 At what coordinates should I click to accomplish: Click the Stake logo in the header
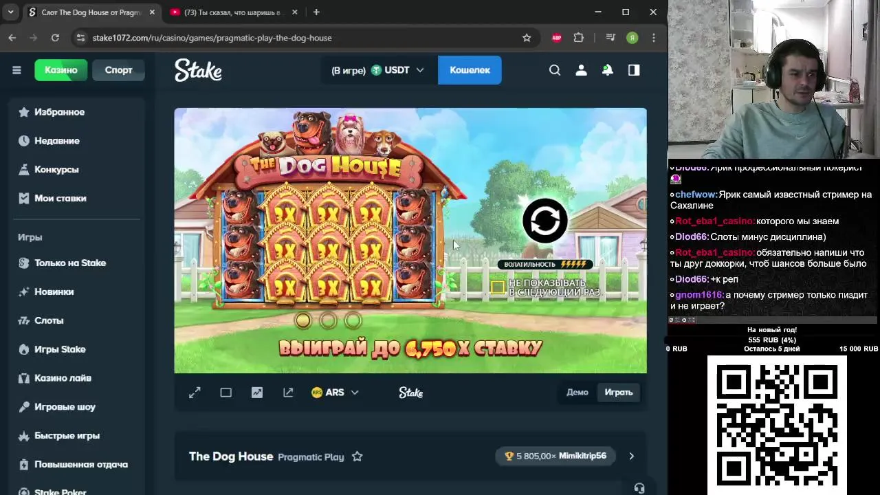198,70
